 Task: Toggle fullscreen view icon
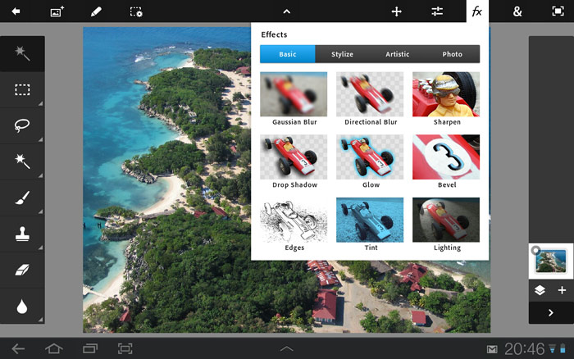[558, 11]
